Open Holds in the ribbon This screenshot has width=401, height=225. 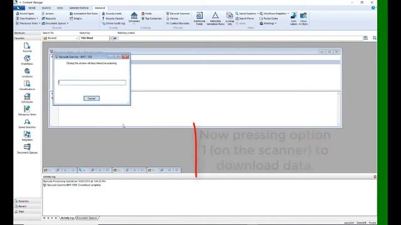tap(147, 14)
